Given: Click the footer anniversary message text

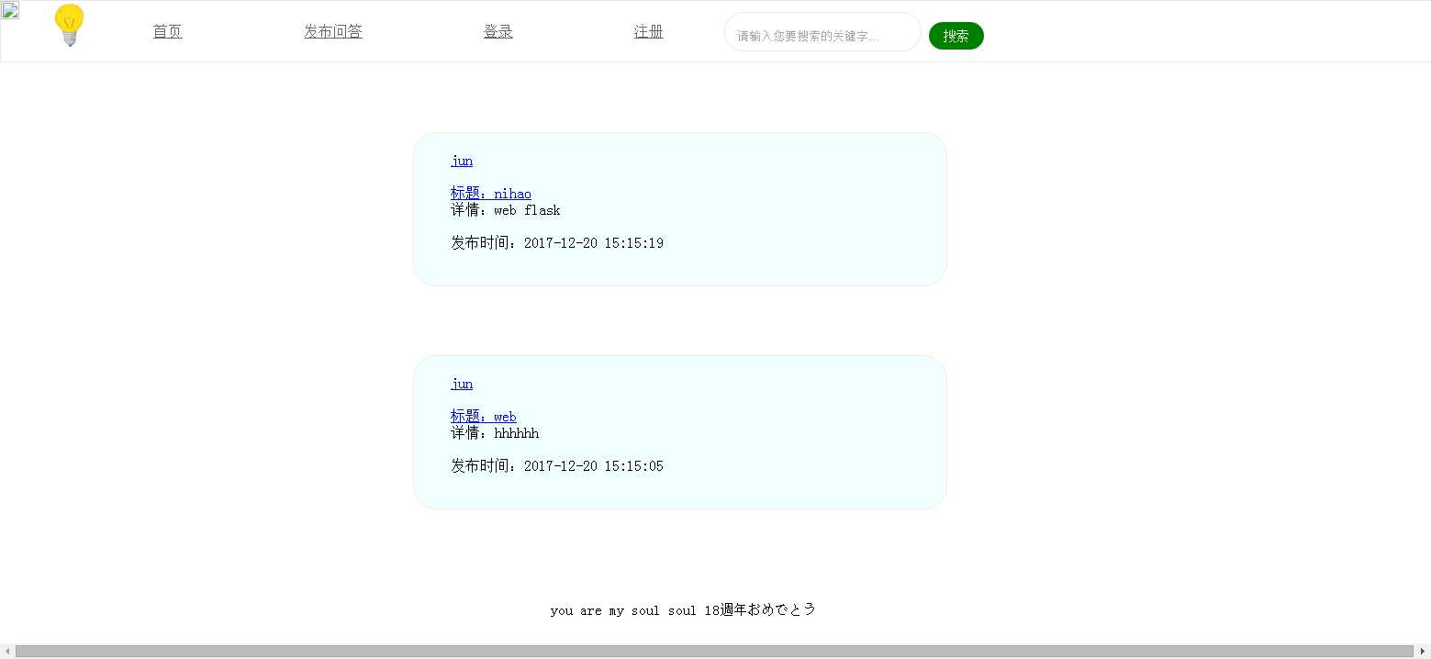Looking at the screenshot, I should (x=681, y=609).
